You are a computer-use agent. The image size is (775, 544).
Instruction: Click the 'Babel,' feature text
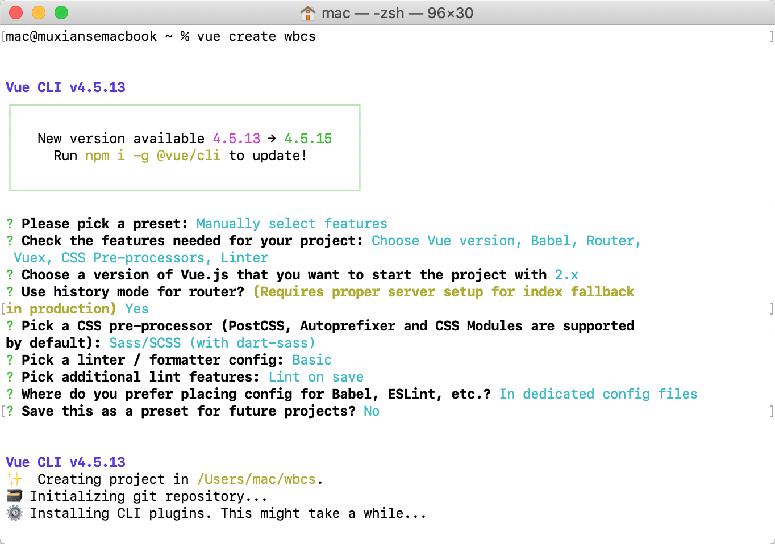click(554, 241)
